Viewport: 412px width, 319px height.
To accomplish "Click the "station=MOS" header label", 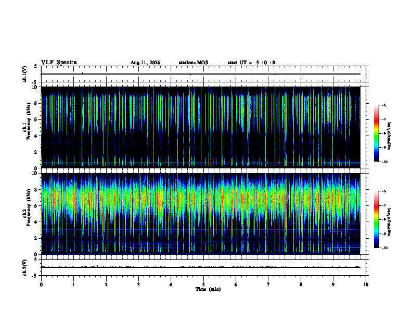I will tap(194, 63).
